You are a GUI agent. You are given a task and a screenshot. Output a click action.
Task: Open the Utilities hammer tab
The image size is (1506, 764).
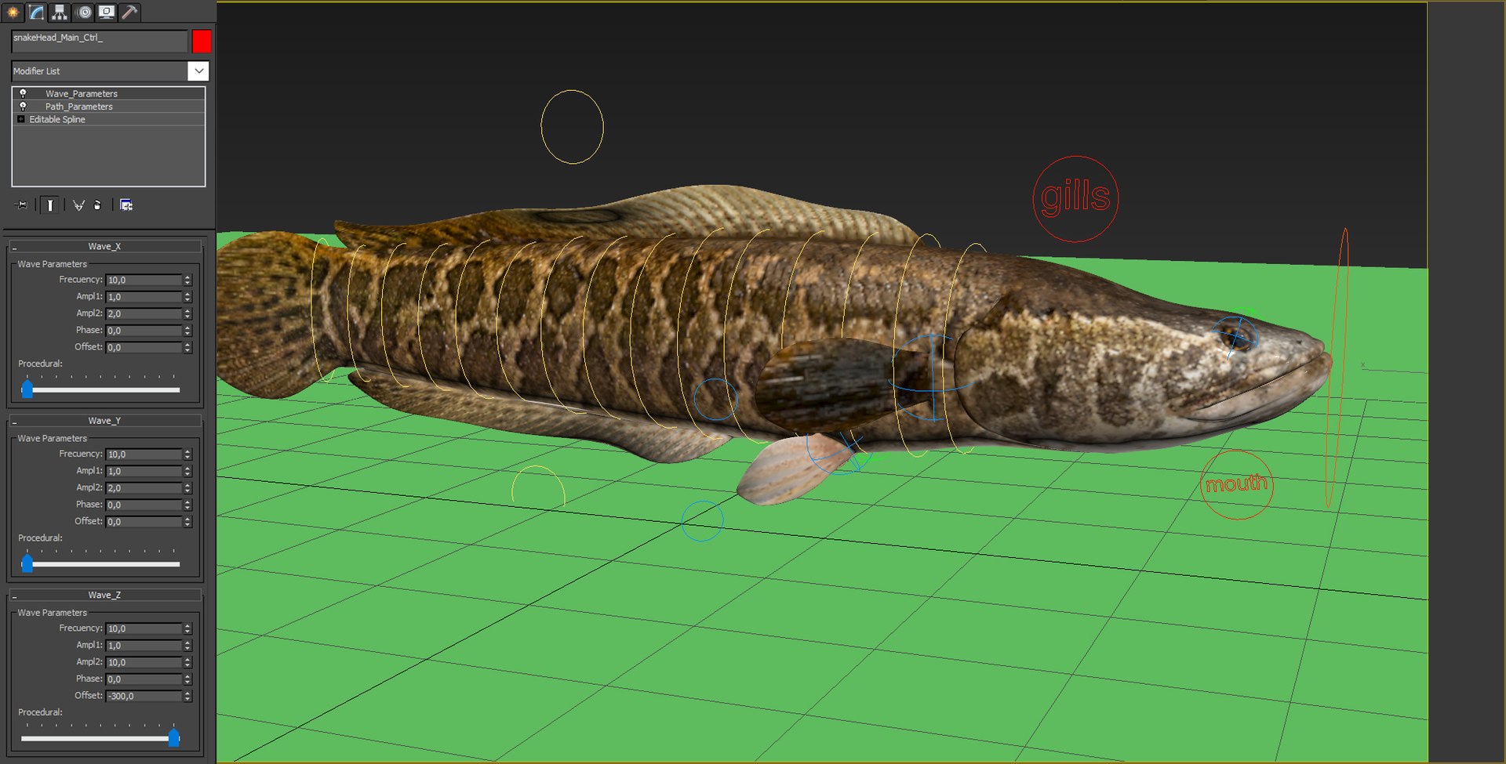point(130,12)
